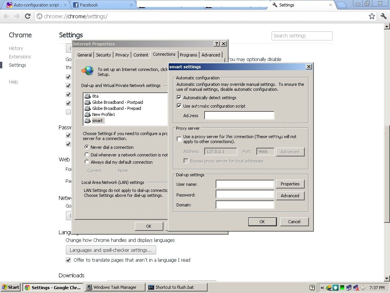Screen dimensions: 390x293
Task: Close the smart settings dialog
Action: tap(308, 66)
